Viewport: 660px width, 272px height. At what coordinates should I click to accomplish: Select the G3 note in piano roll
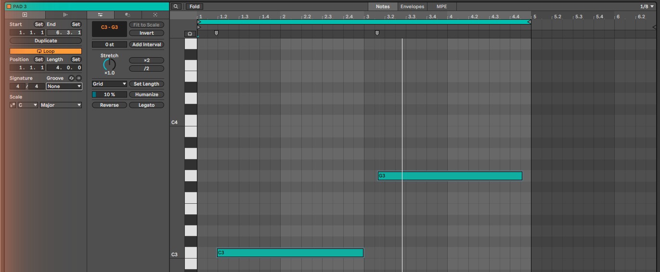pyautogui.click(x=450, y=176)
